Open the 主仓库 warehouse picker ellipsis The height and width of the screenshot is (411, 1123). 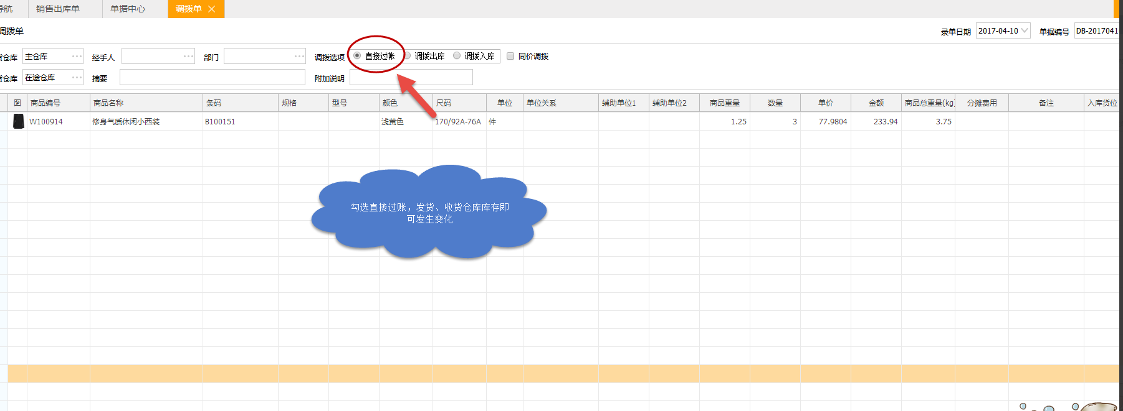(x=77, y=57)
